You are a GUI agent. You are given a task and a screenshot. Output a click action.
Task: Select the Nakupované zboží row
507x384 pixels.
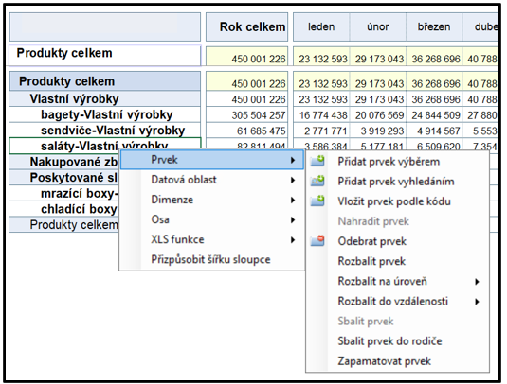point(64,162)
